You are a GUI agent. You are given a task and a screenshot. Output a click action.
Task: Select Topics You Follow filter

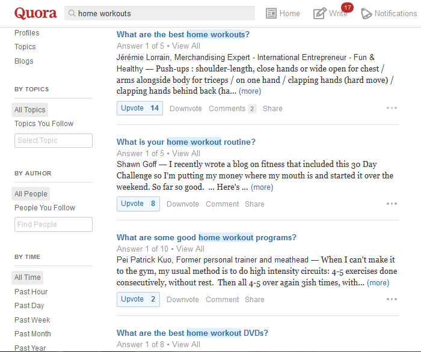(x=44, y=124)
